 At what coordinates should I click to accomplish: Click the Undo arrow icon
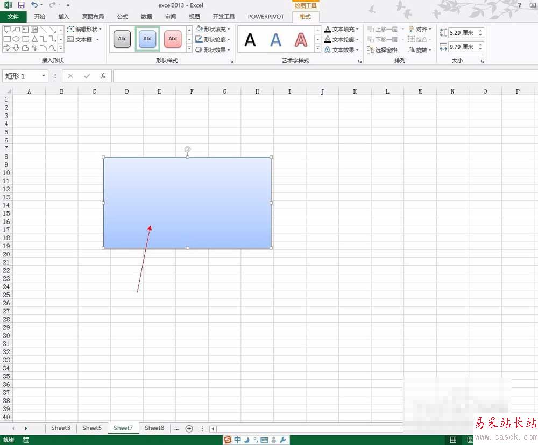coord(34,5)
